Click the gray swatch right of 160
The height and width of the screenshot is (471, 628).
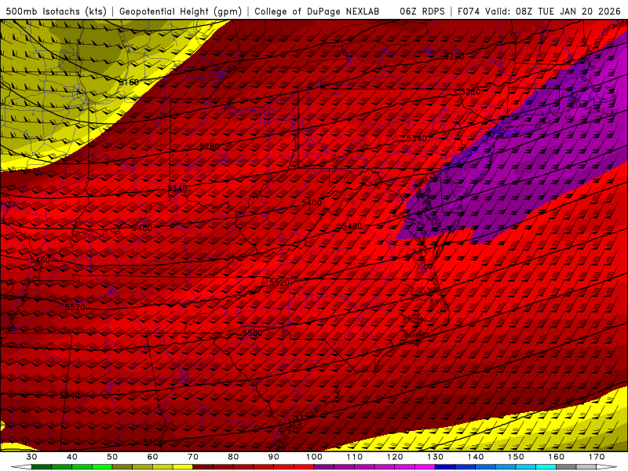pos(566,467)
